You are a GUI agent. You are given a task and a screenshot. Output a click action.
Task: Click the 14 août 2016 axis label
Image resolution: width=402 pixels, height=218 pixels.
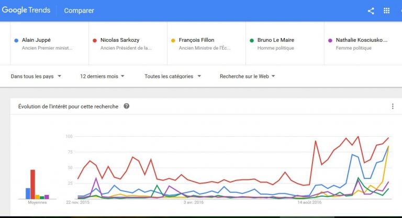309,202
